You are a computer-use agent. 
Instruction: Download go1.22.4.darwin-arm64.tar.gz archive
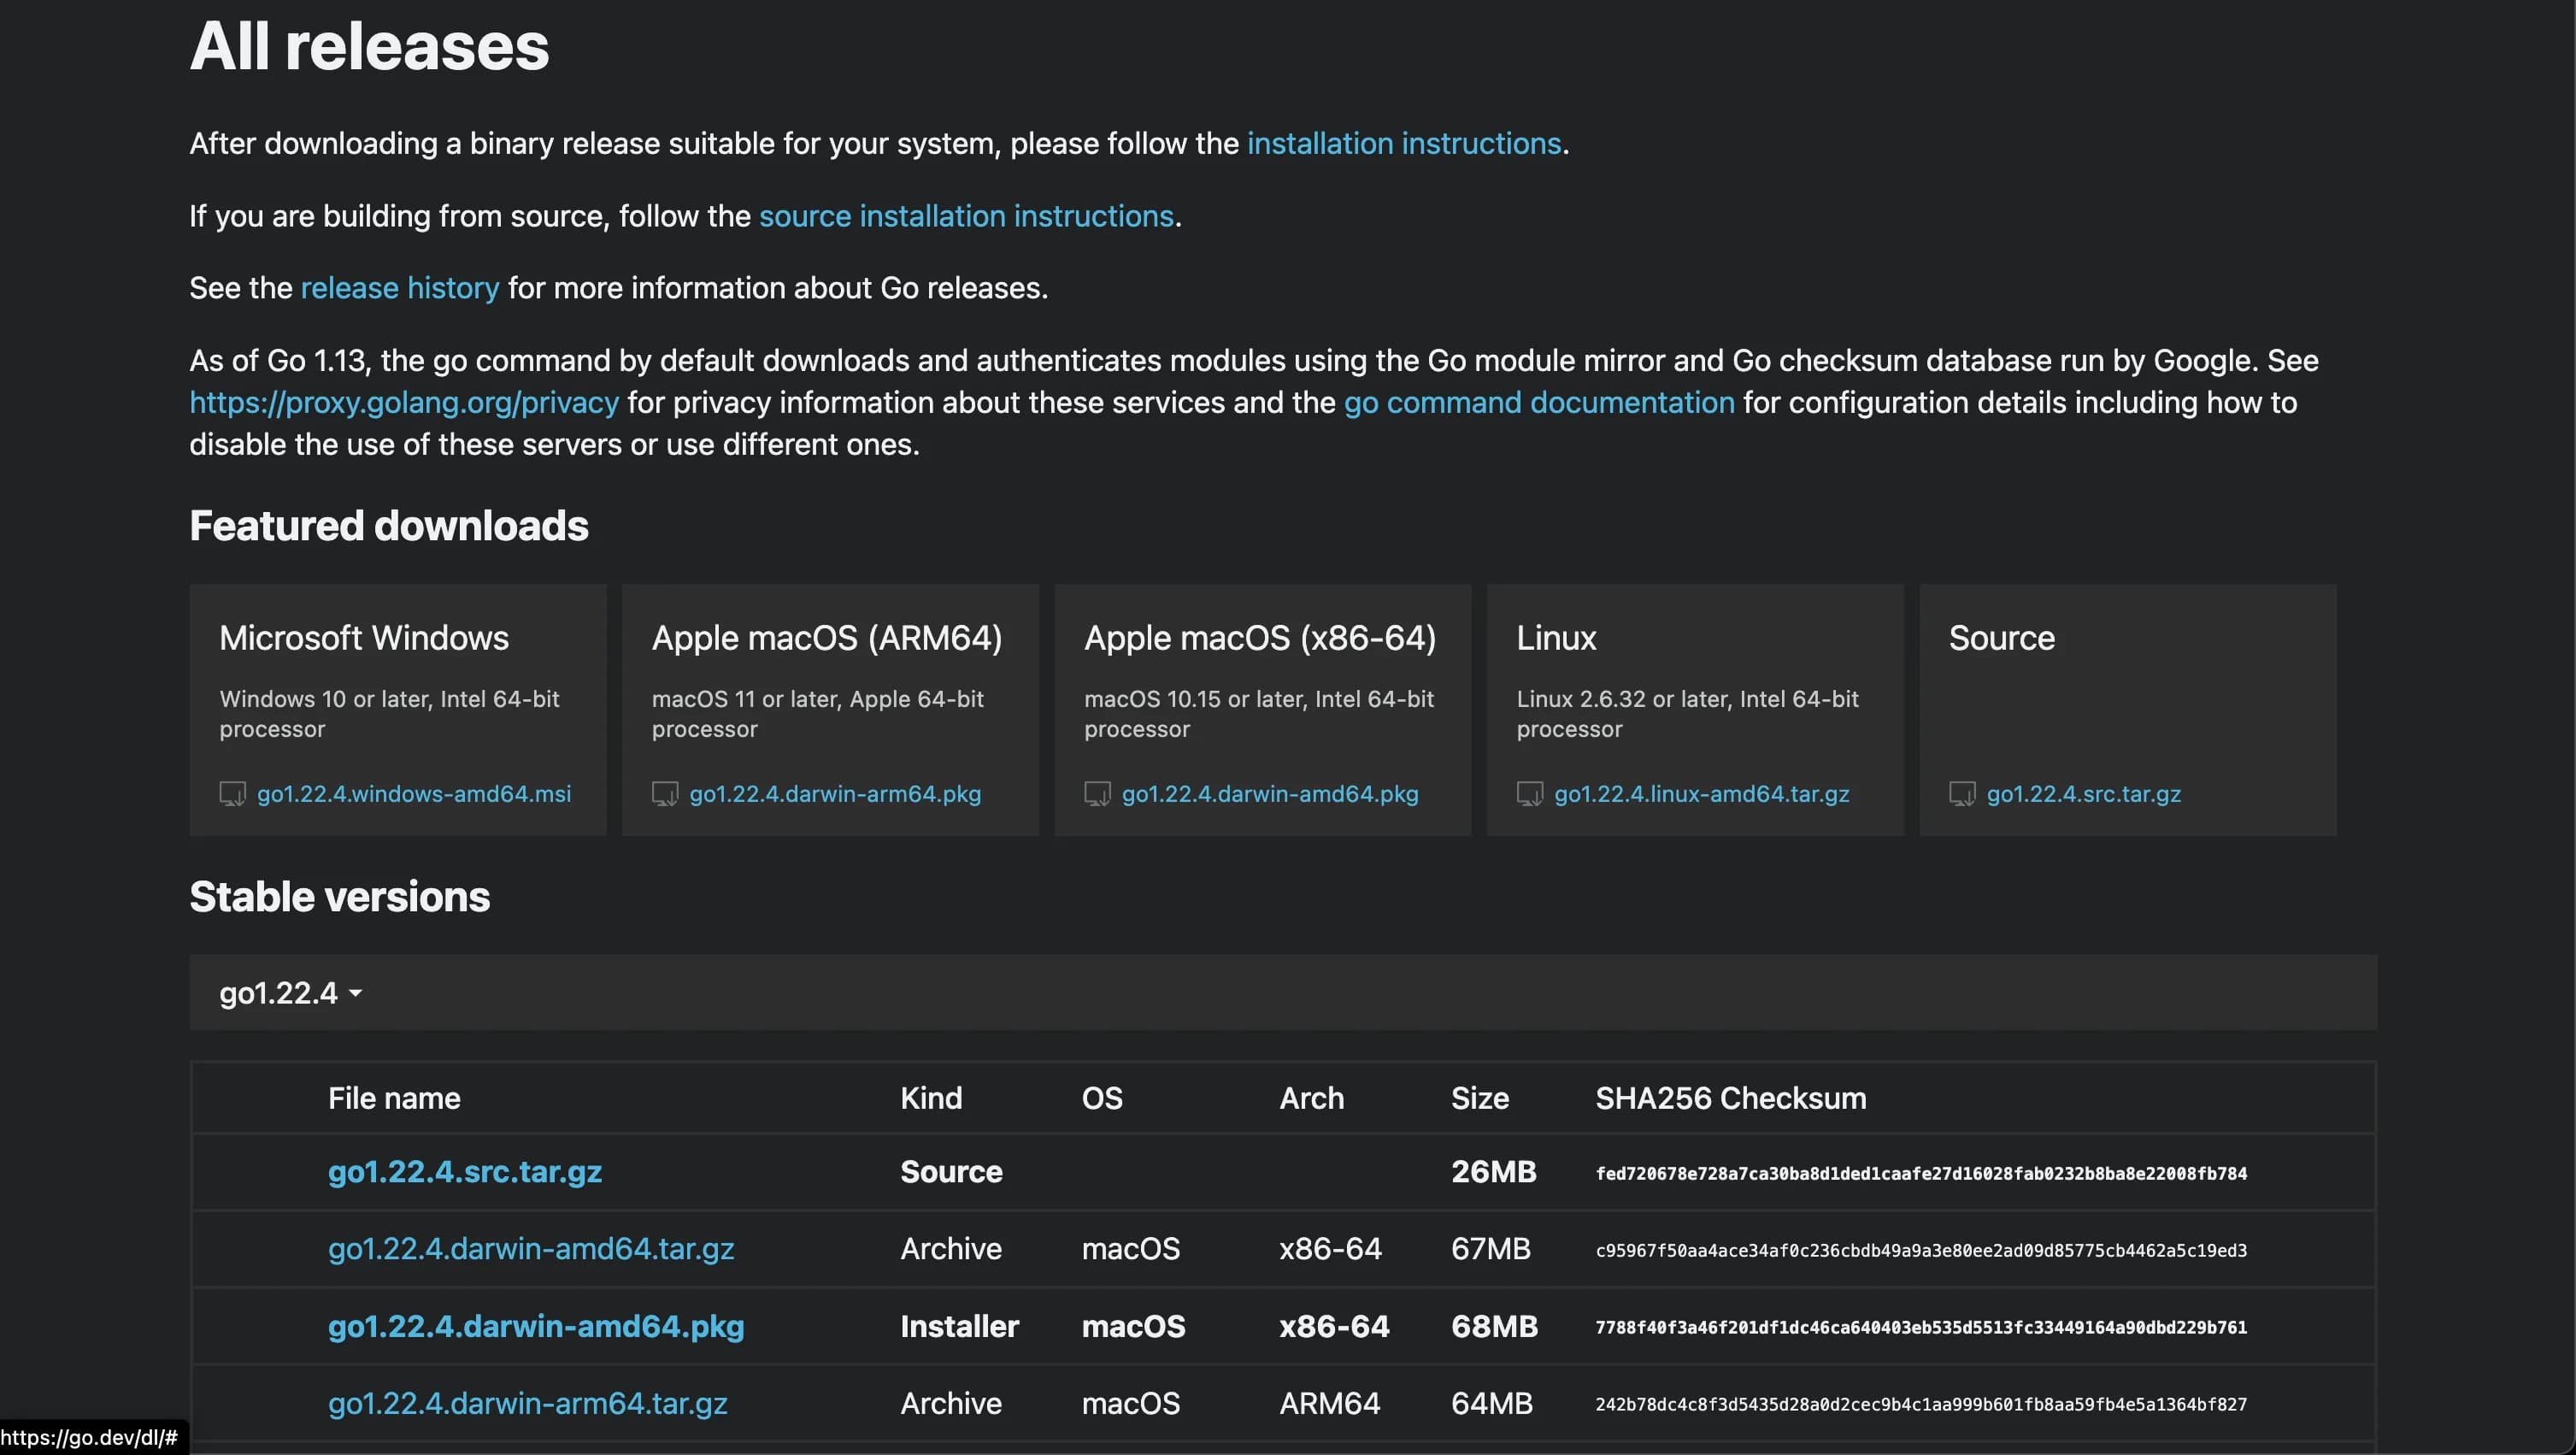coord(527,1403)
